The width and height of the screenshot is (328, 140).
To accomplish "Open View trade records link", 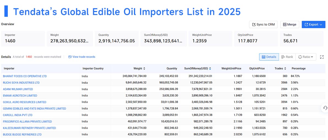I will (x=82, y=57).
